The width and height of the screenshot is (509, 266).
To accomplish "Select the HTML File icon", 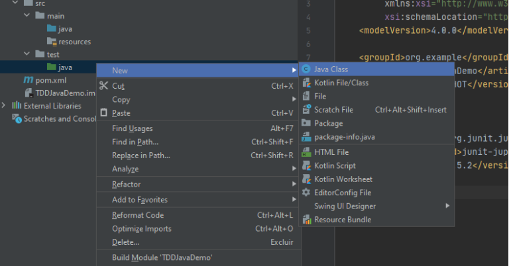I will click(x=306, y=152).
